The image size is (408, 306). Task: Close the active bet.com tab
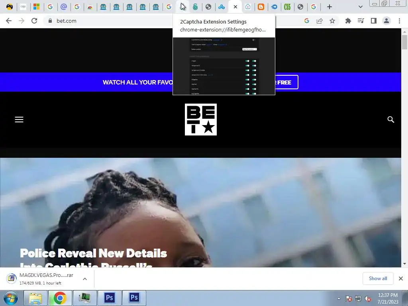(235, 7)
